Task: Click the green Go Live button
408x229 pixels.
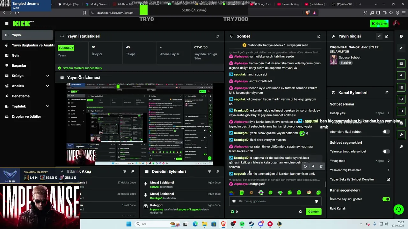Action: click(x=379, y=24)
